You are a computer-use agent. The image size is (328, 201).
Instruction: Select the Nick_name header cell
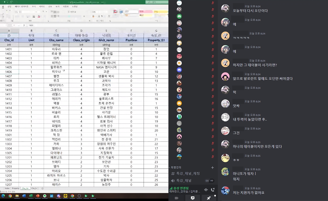(x=106, y=40)
